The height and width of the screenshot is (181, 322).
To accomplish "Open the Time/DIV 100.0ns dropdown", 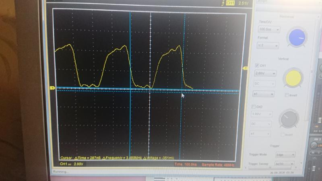I will click(268, 30).
